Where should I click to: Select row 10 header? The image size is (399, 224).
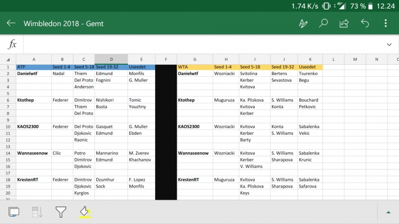pos(8,127)
